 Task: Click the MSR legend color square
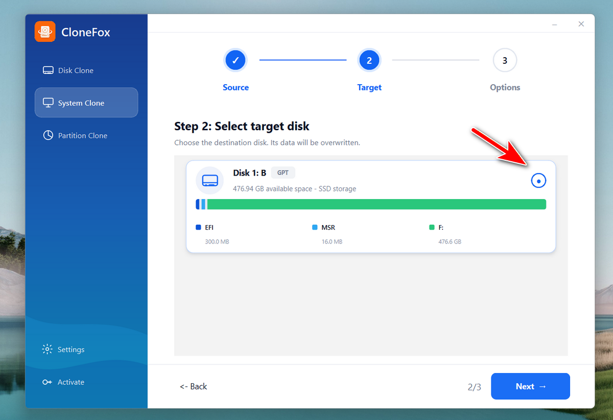315,227
